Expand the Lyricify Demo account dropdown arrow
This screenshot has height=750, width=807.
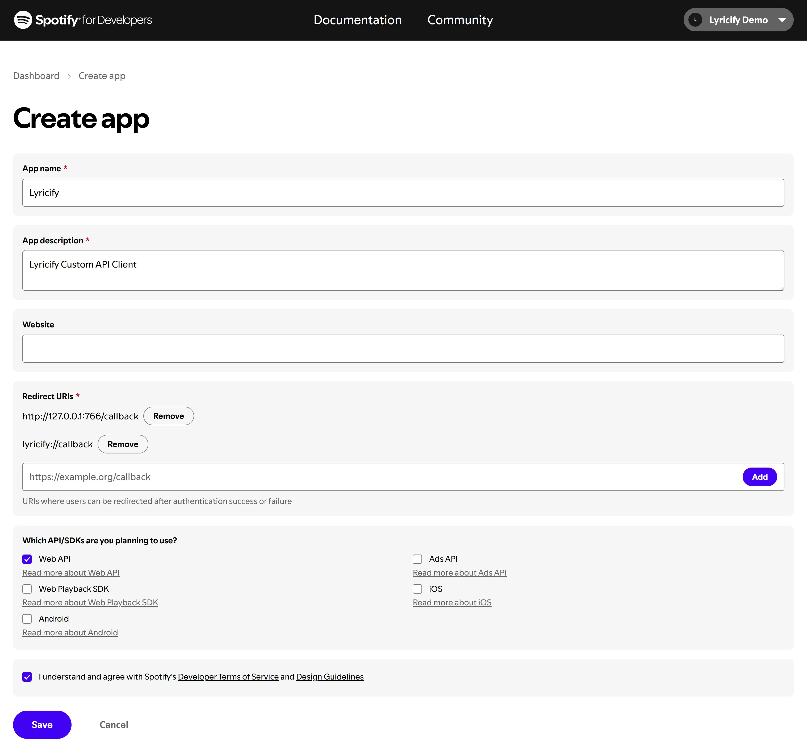point(782,20)
